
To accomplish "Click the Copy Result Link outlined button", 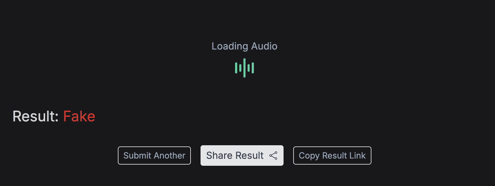I will tap(332, 156).
